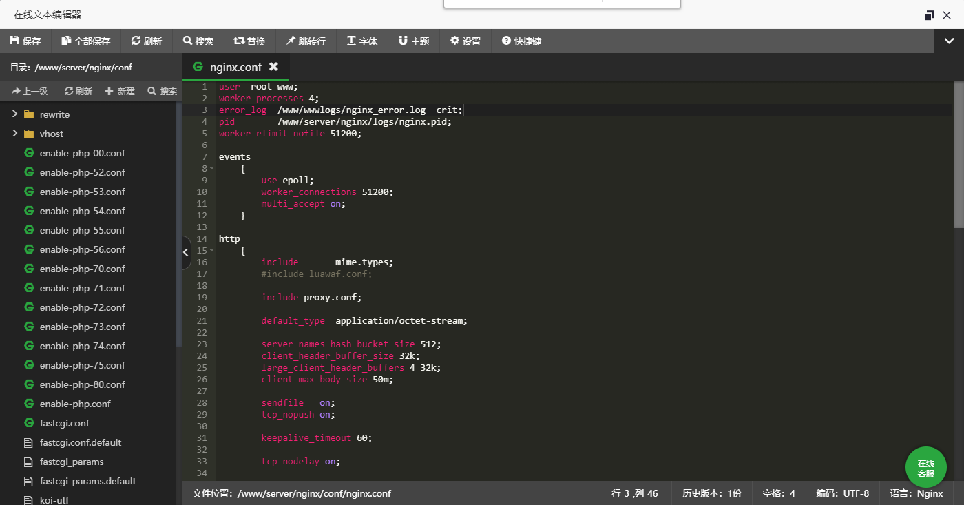Click the rewrite folder icon

point(29,114)
